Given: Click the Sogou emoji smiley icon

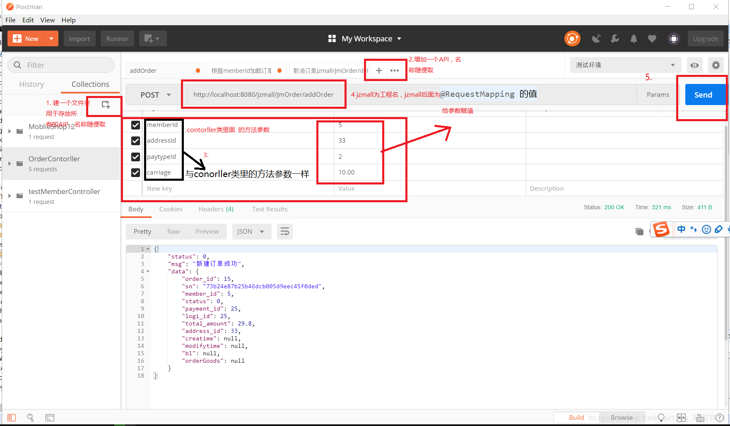Looking at the screenshot, I should [706, 229].
